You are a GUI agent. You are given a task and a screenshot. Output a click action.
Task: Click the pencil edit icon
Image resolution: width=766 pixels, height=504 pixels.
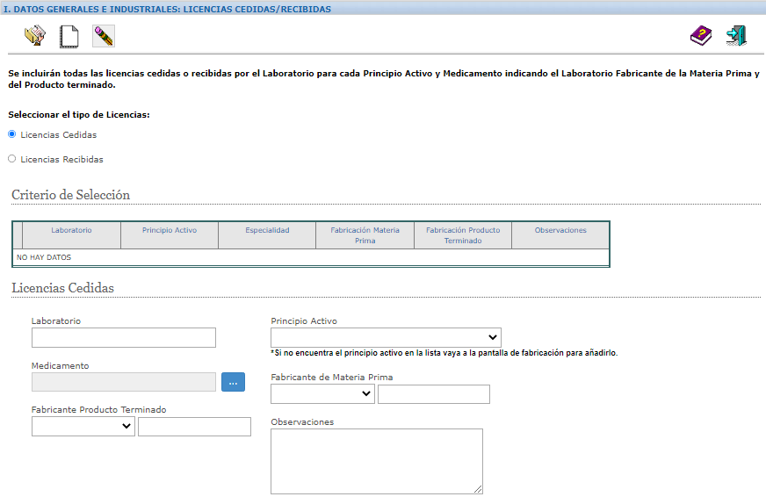point(104,36)
